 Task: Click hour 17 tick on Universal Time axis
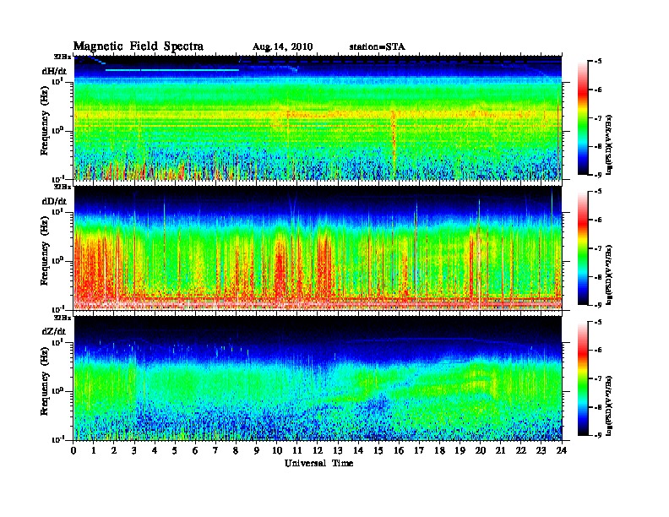point(420,450)
